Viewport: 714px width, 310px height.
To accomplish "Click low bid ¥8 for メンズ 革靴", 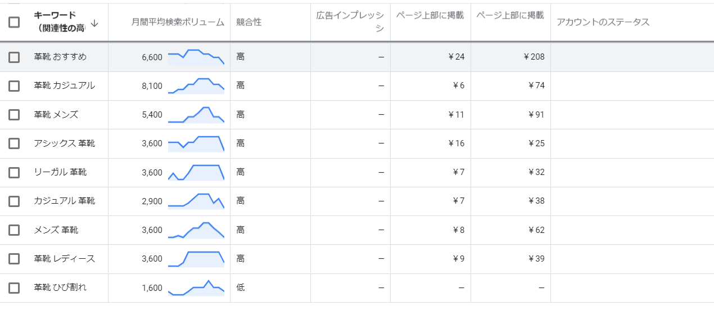I will [x=459, y=230].
